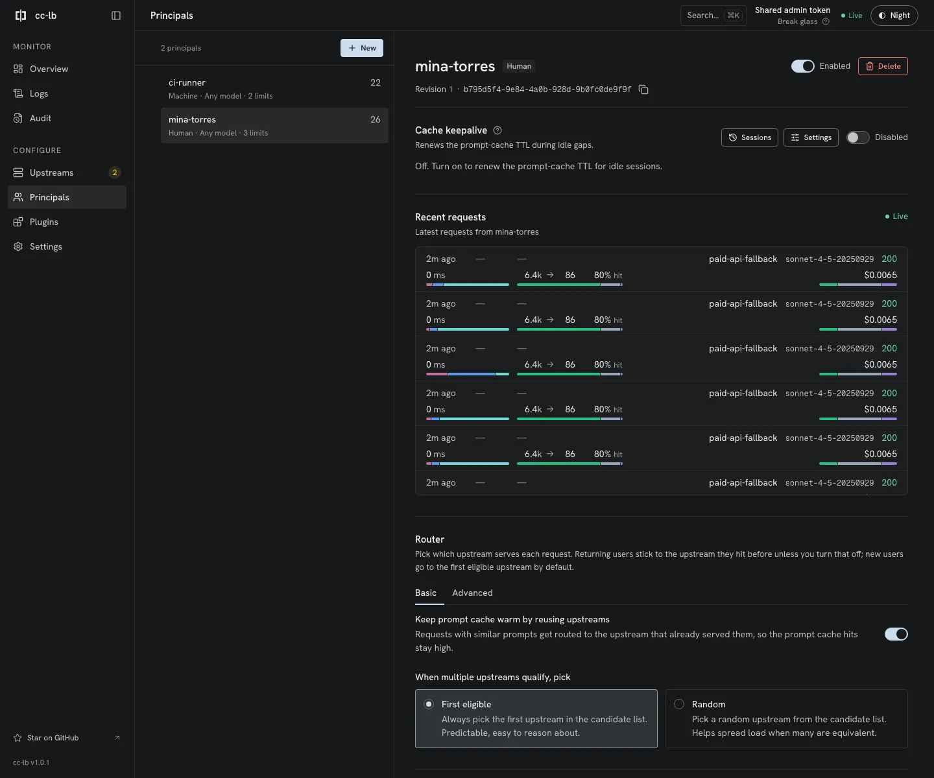
Task: Click the Star on GitHub link
Action: pos(67,738)
